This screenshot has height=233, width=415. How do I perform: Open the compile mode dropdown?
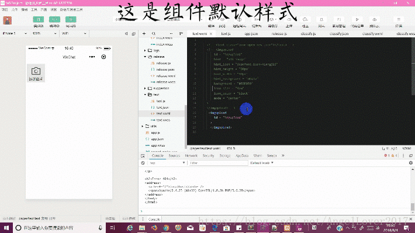pyautogui.click(x=185, y=19)
